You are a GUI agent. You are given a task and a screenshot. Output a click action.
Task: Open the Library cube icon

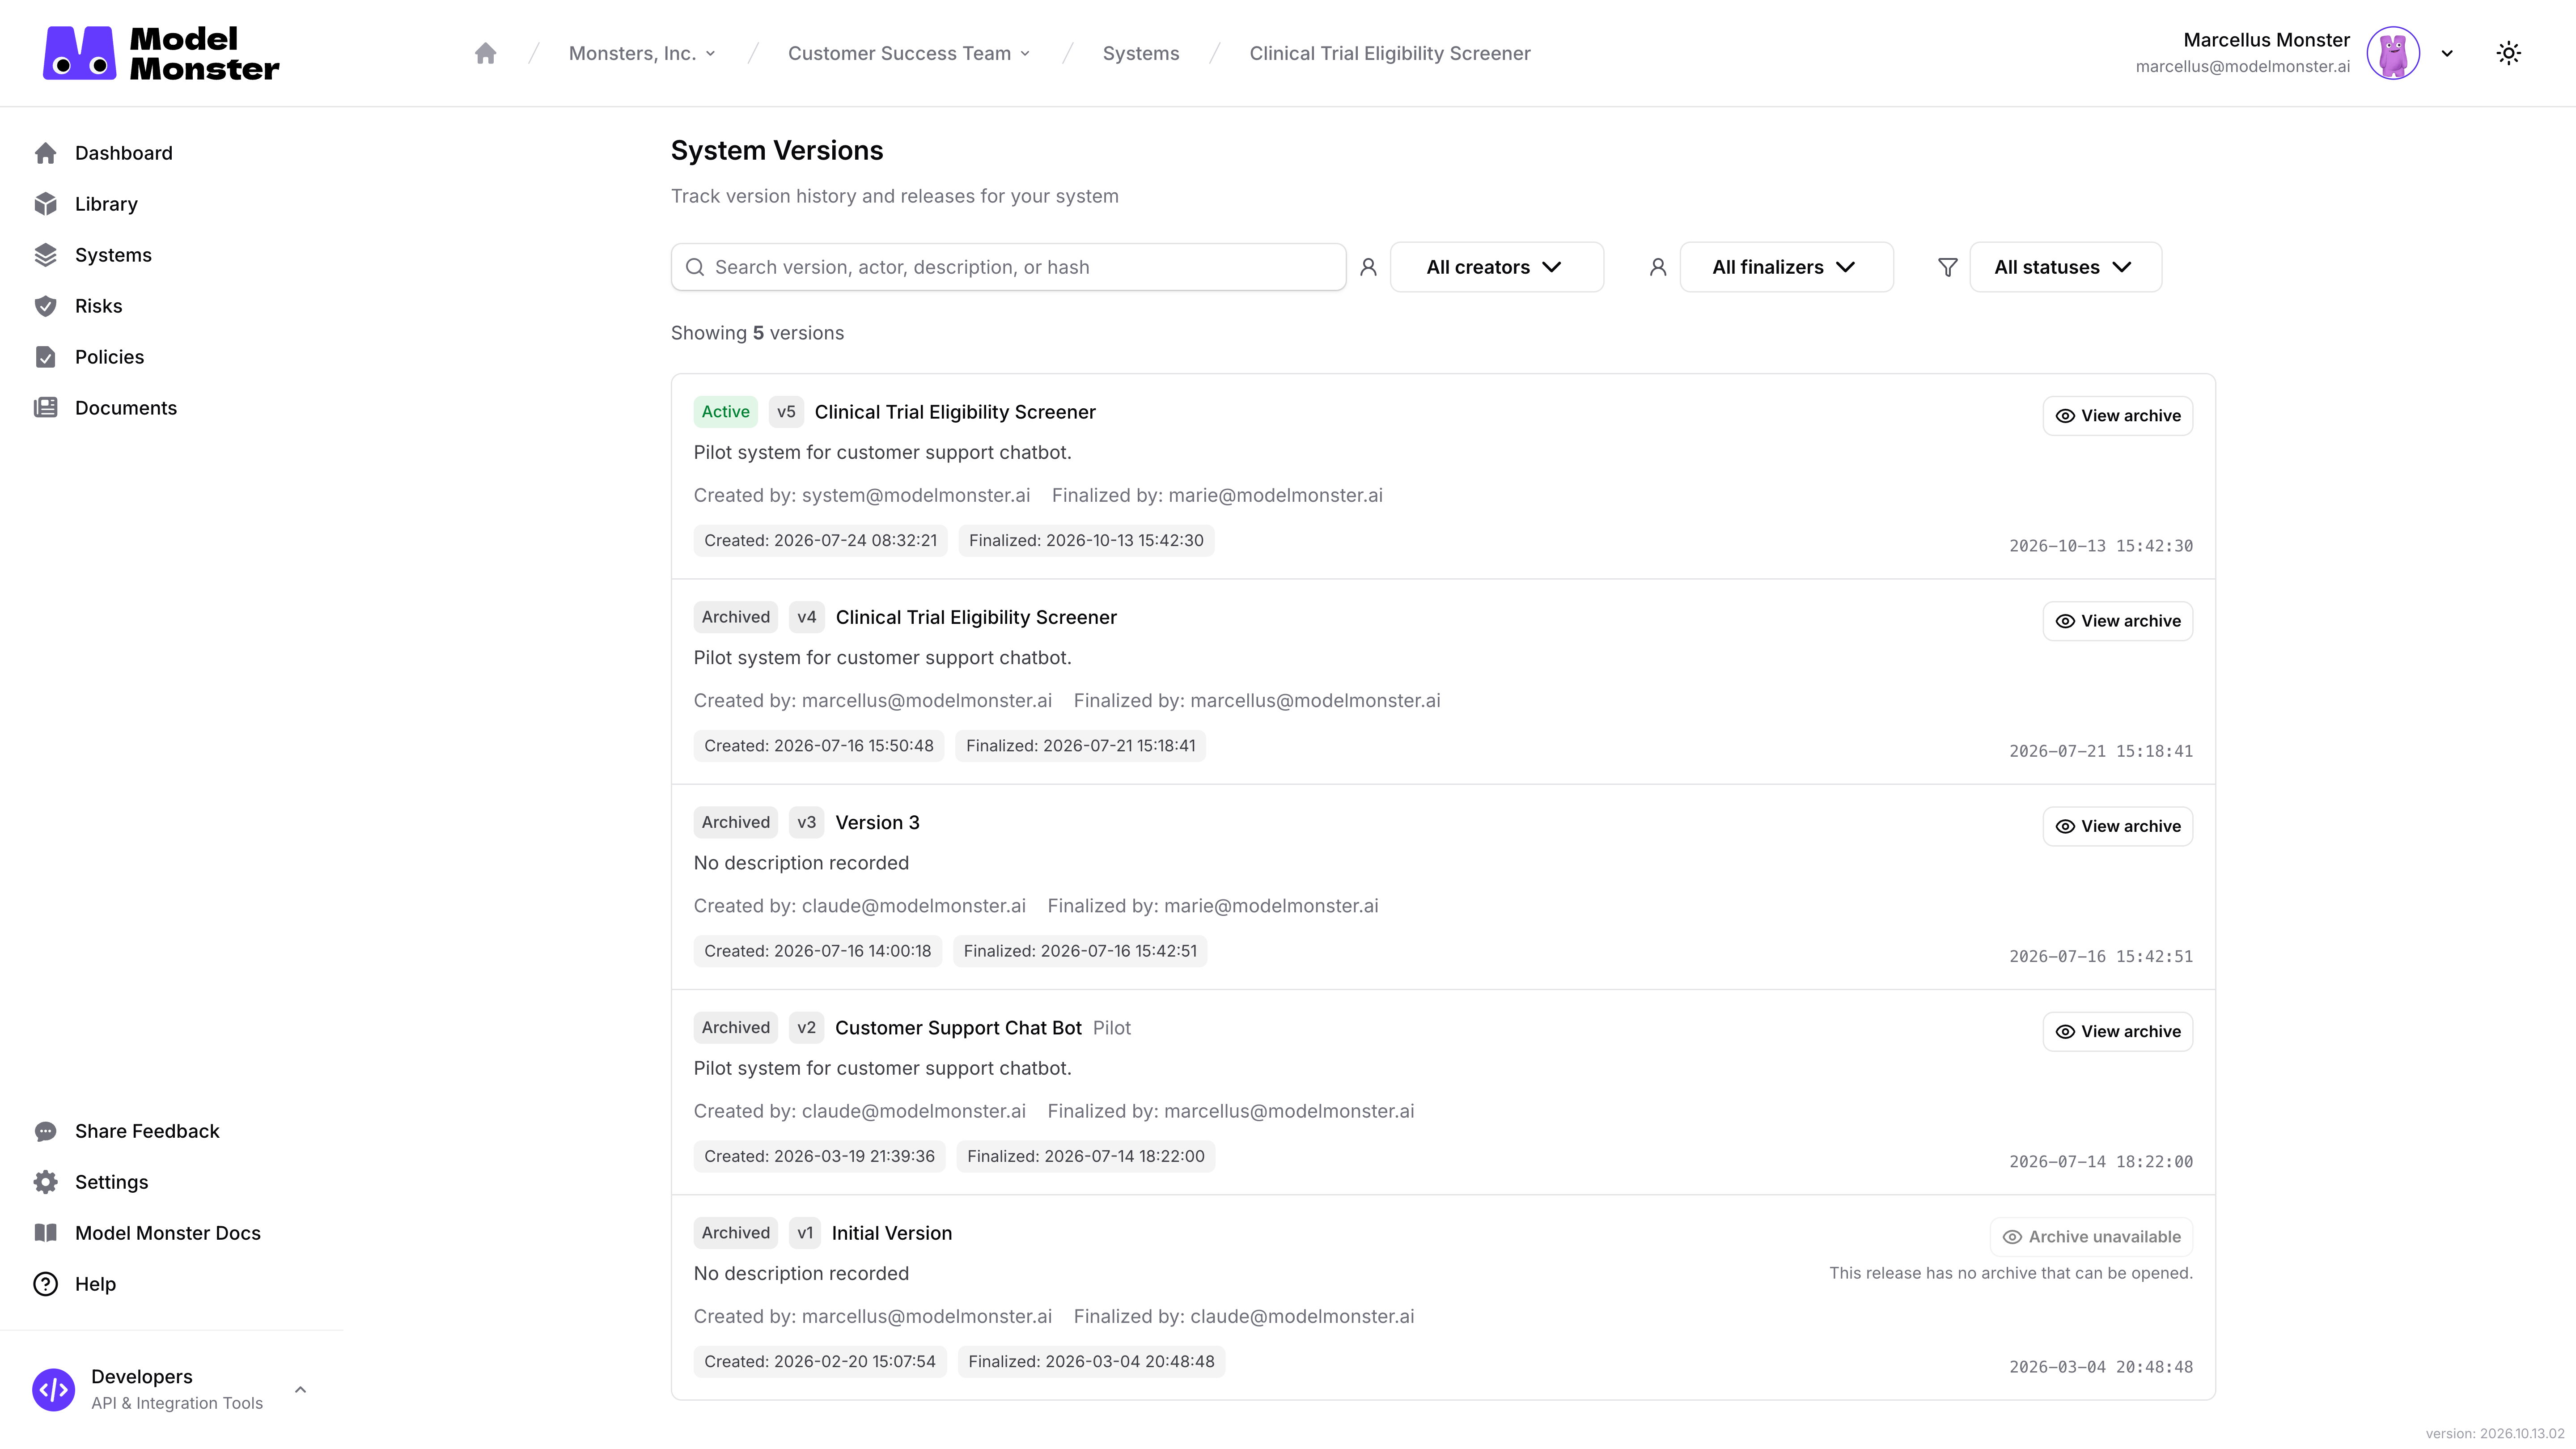click(x=46, y=204)
